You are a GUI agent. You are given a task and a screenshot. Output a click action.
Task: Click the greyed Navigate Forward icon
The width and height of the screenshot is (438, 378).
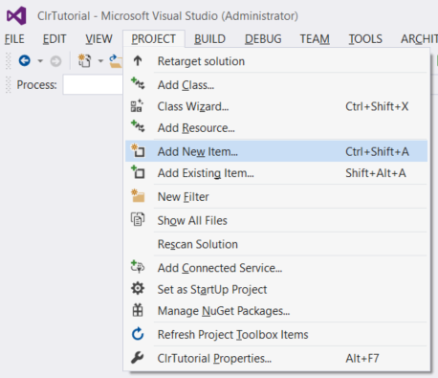click(x=55, y=61)
